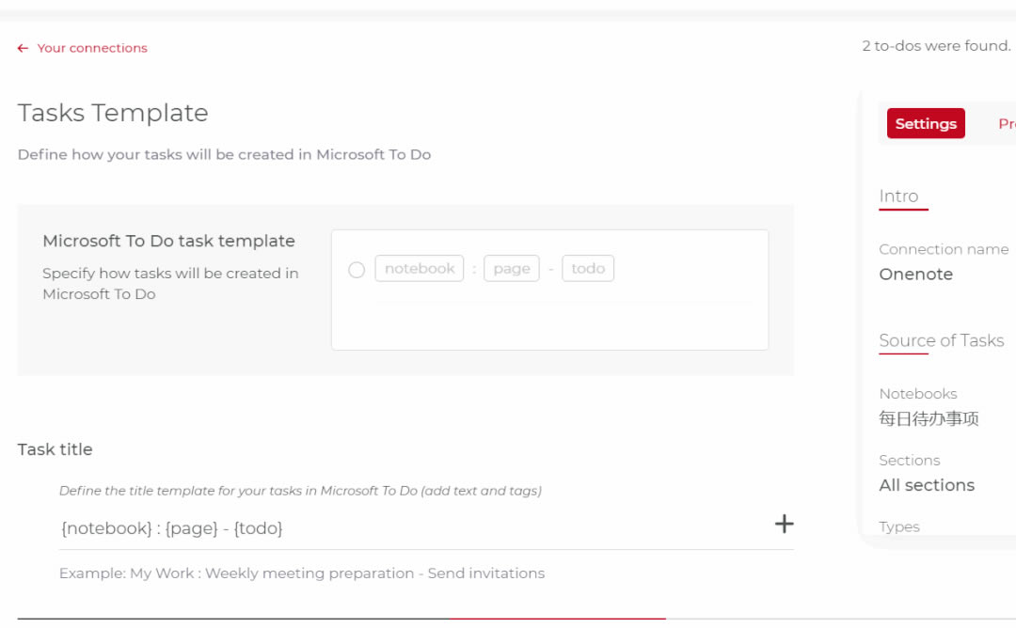
Task: Click the plus icon to add a tag
Action: tap(784, 525)
